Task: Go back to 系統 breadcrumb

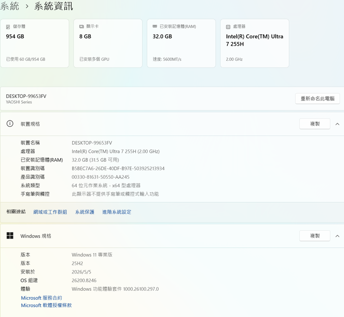Action: (x=10, y=6)
